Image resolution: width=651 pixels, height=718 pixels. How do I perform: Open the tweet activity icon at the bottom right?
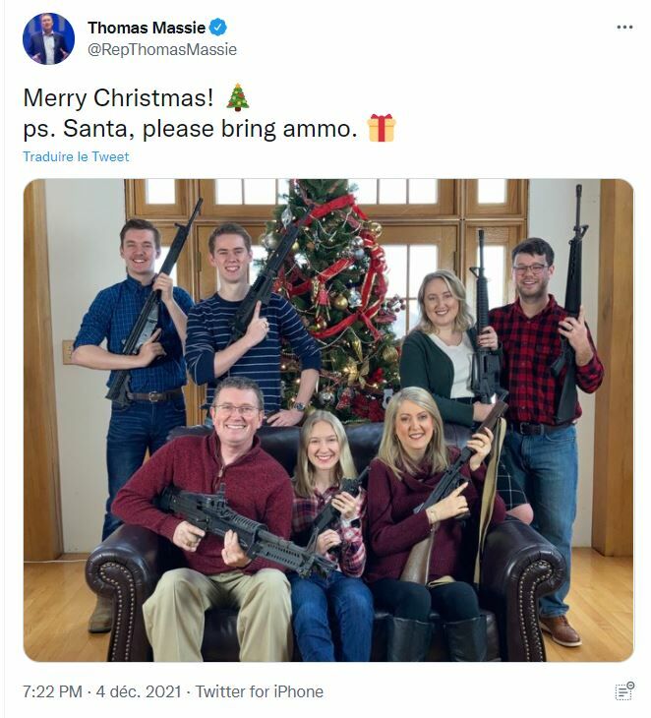tap(624, 691)
